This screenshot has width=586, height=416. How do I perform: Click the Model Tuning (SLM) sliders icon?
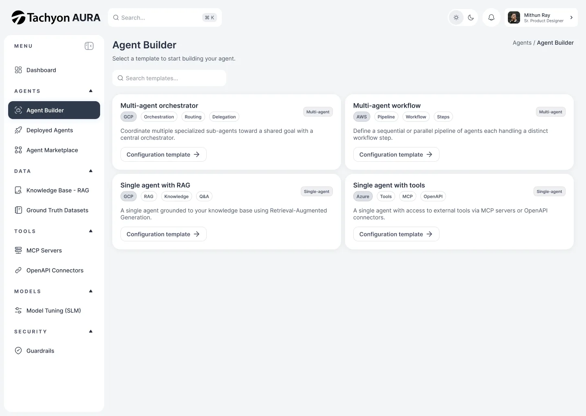point(18,310)
